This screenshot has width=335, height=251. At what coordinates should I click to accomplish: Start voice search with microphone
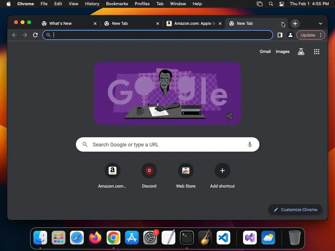point(250,144)
